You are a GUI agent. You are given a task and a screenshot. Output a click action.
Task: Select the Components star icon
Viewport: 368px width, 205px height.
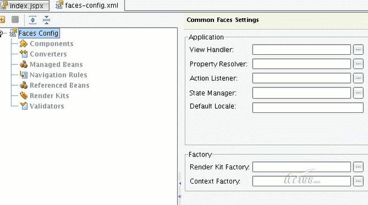(x=23, y=43)
